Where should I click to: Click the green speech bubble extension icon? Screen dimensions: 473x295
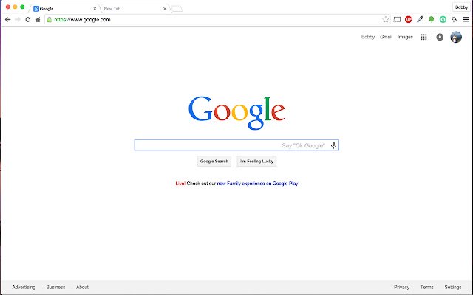432,20
